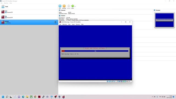Viewport: 176px width, 99px height.
Task: Open the running VM's hamburger tools menu
Action: coord(55,22)
